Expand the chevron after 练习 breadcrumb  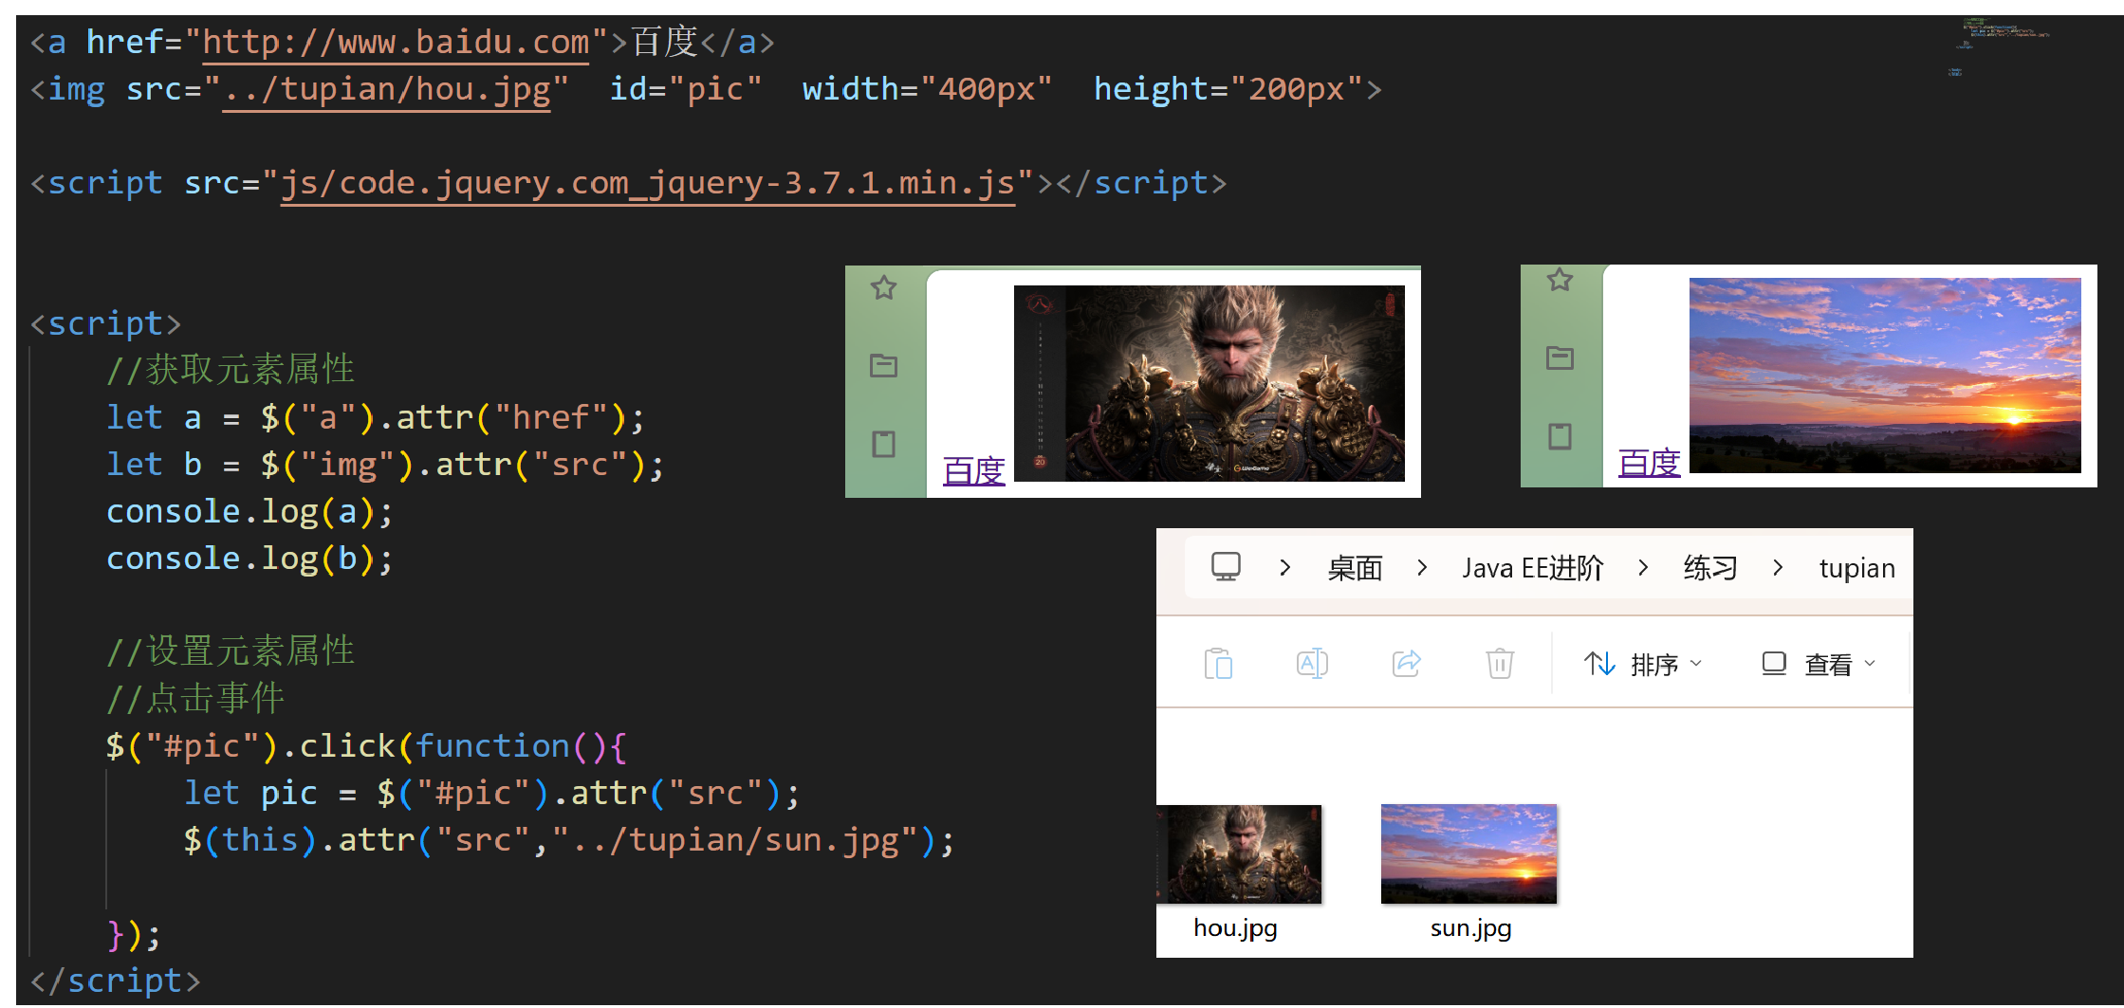point(1778,568)
